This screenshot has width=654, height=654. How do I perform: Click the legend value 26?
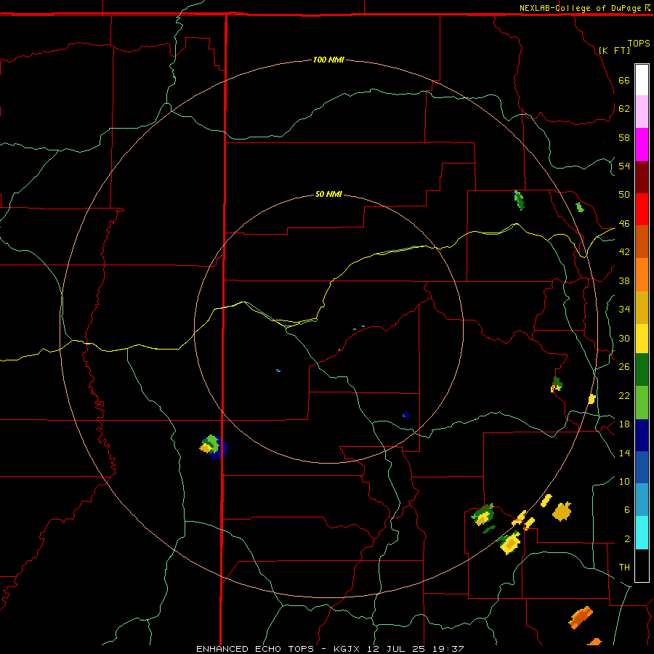pyautogui.click(x=624, y=367)
